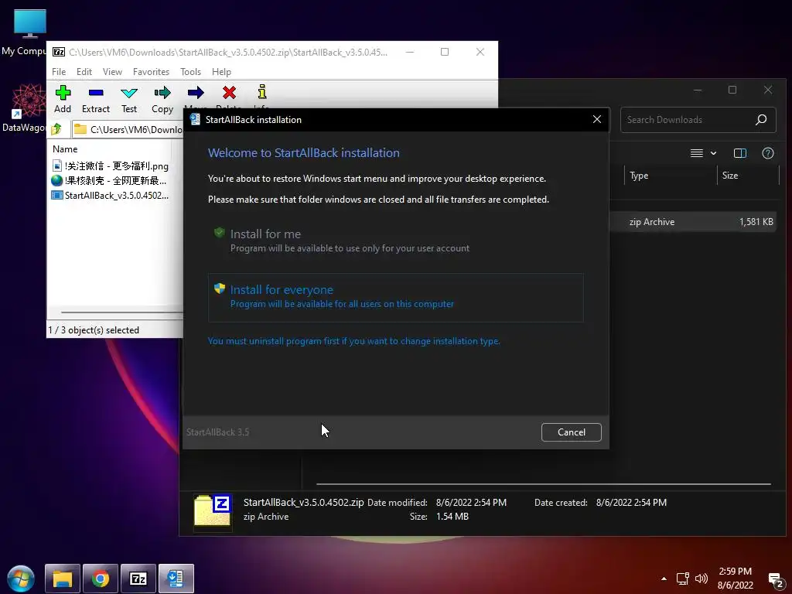Image resolution: width=792 pixels, height=594 pixels.
Task: Click the uninstall program first notice link
Action: click(x=353, y=341)
